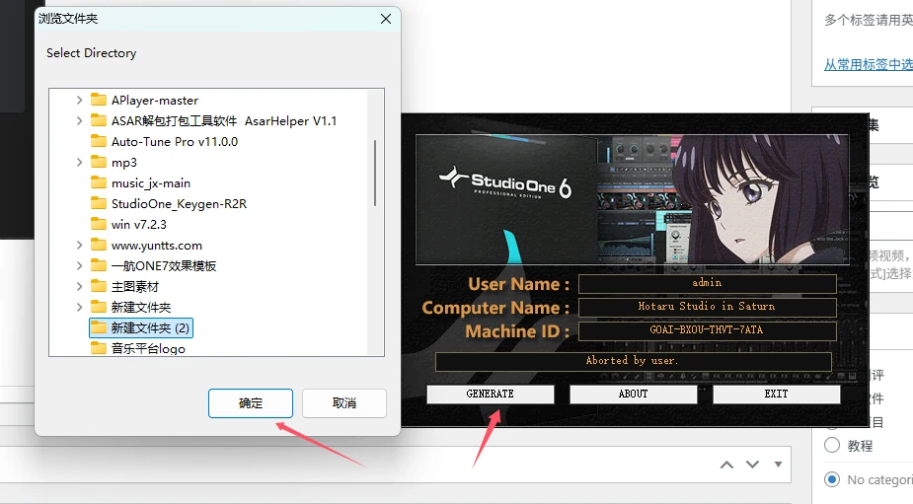The image size is (913, 504).
Task: Click the folder list vertical scrollbar
Action: tap(375, 173)
